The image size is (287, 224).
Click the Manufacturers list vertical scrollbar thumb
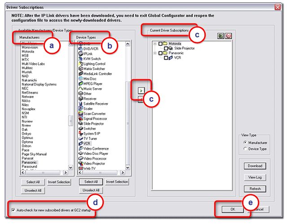70,121
